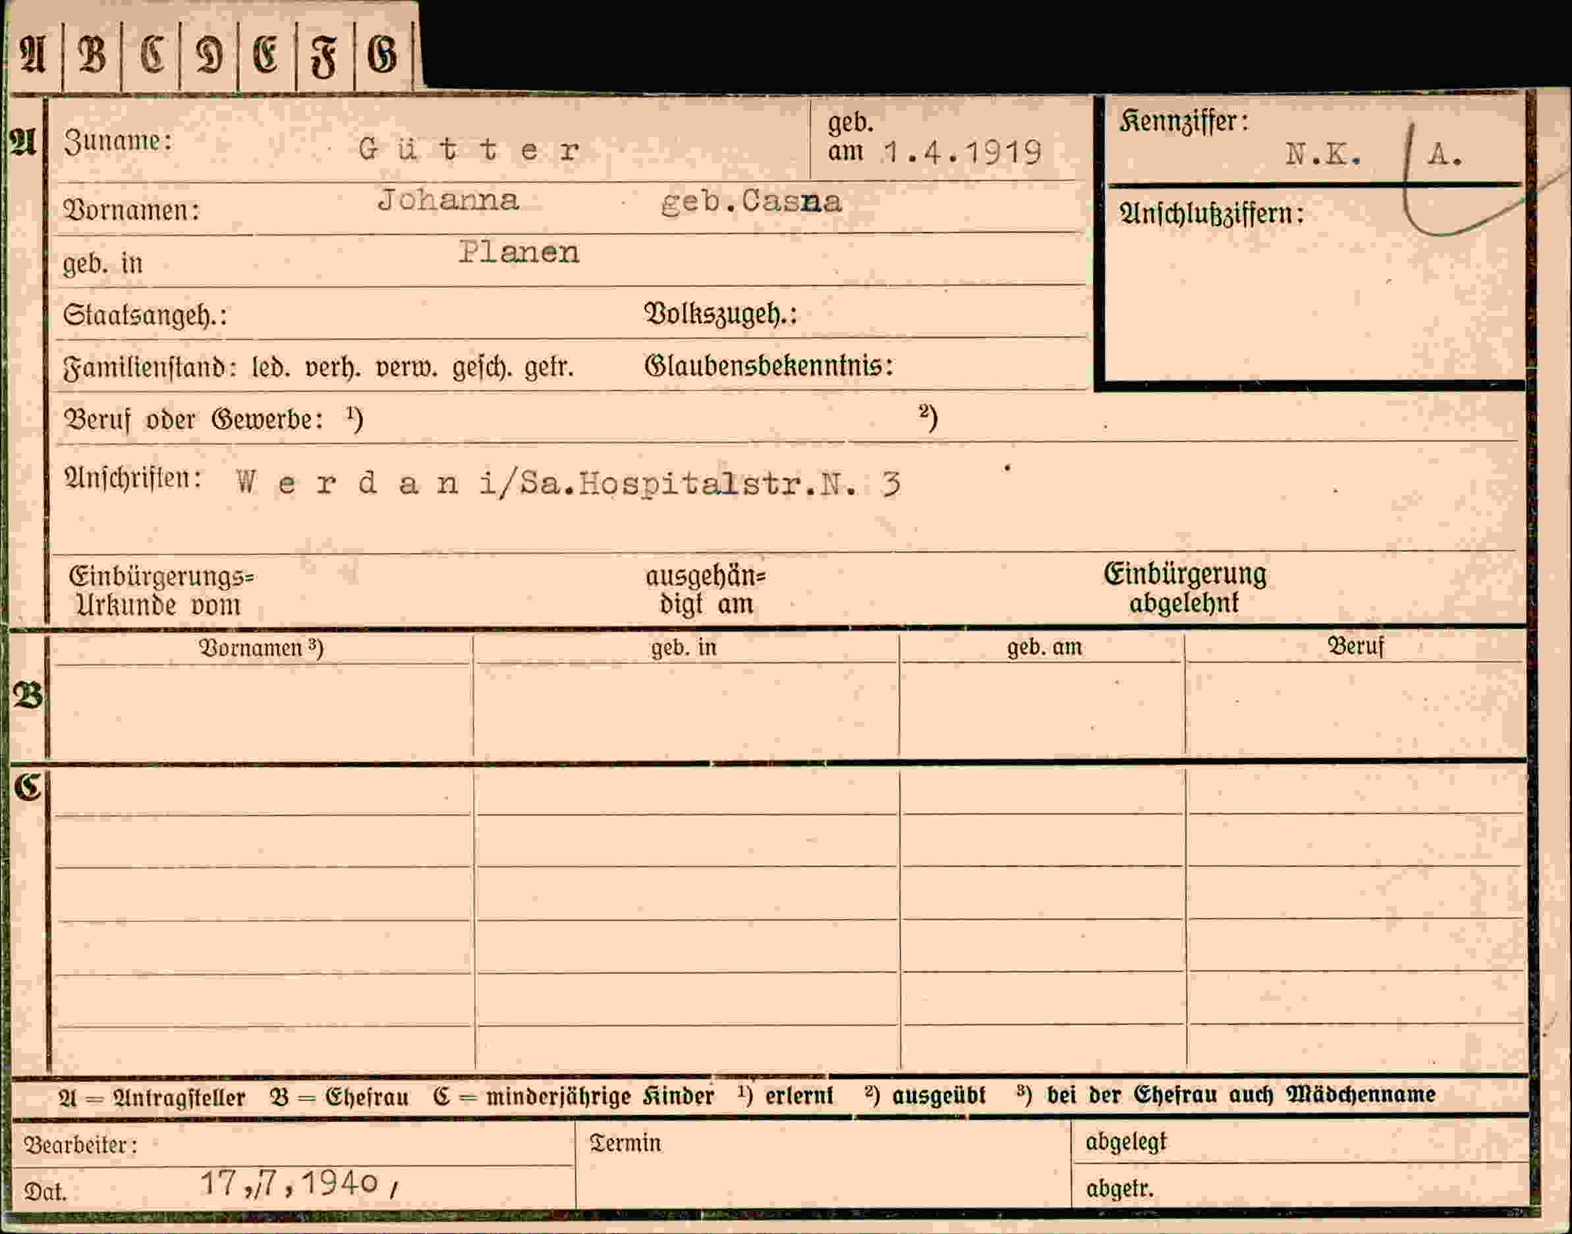The height and width of the screenshot is (1234, 1572).
Task: Click the code 'N.K.' under Kennziffer
Action: [x=1324, y=154]
